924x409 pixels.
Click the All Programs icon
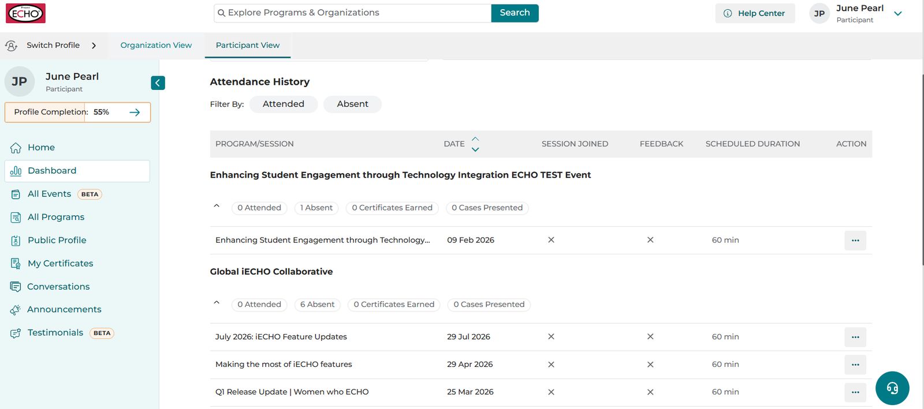click(16, 217)
